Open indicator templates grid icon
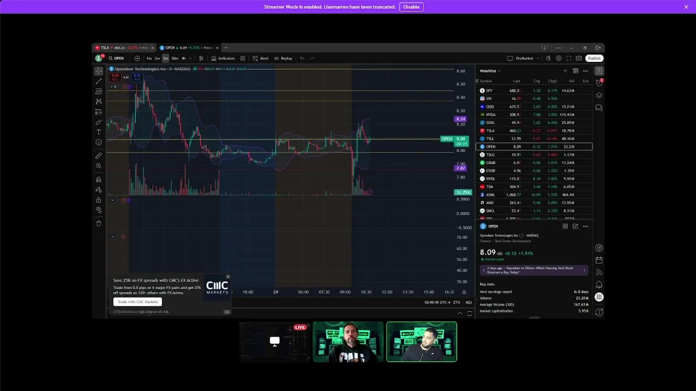The height and width of the screenshot is (391, 696). coord(243,58)
